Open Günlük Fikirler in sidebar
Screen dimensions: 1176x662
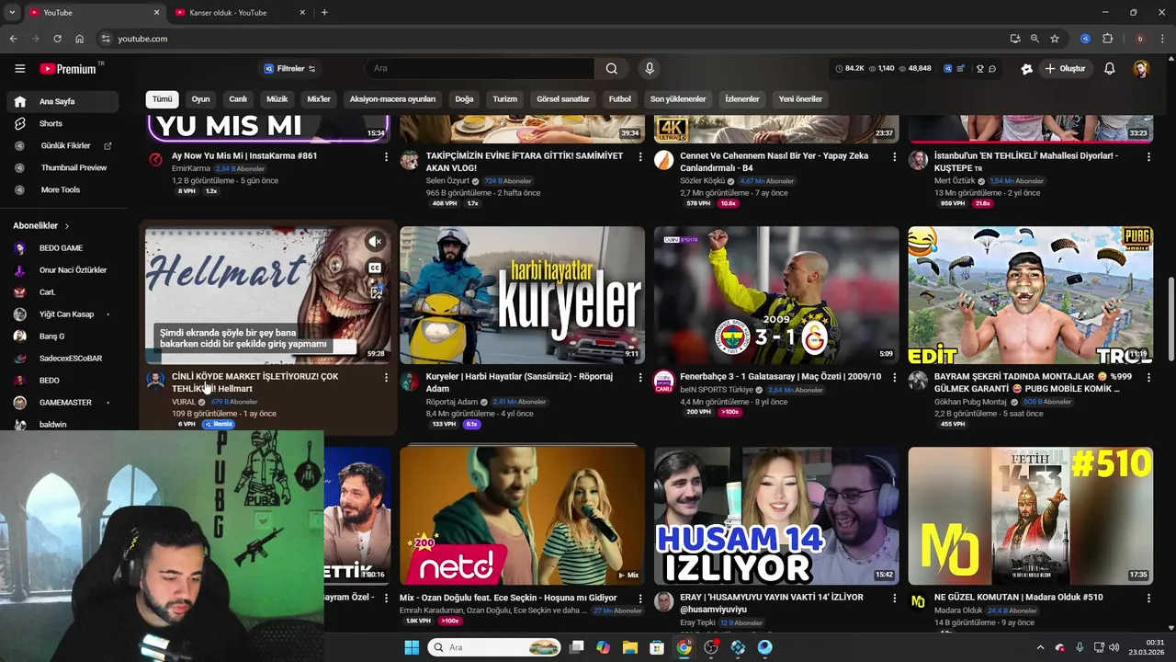click(62, 145)
